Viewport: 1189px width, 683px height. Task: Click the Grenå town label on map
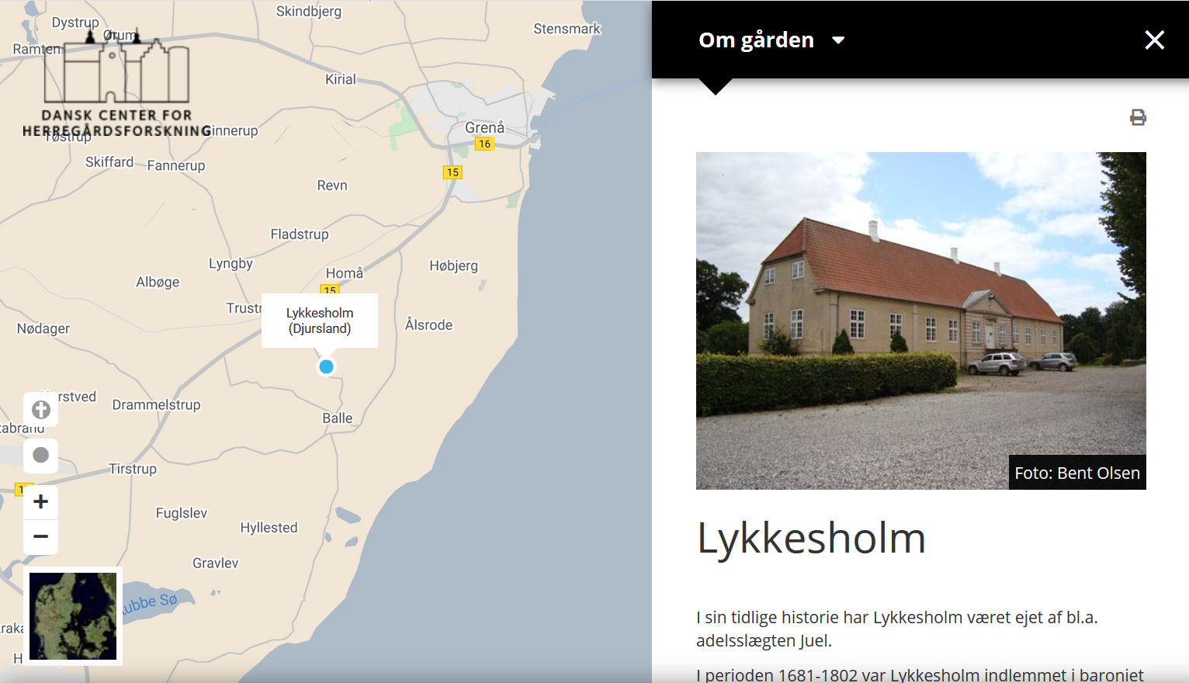(x=484, y=127)
